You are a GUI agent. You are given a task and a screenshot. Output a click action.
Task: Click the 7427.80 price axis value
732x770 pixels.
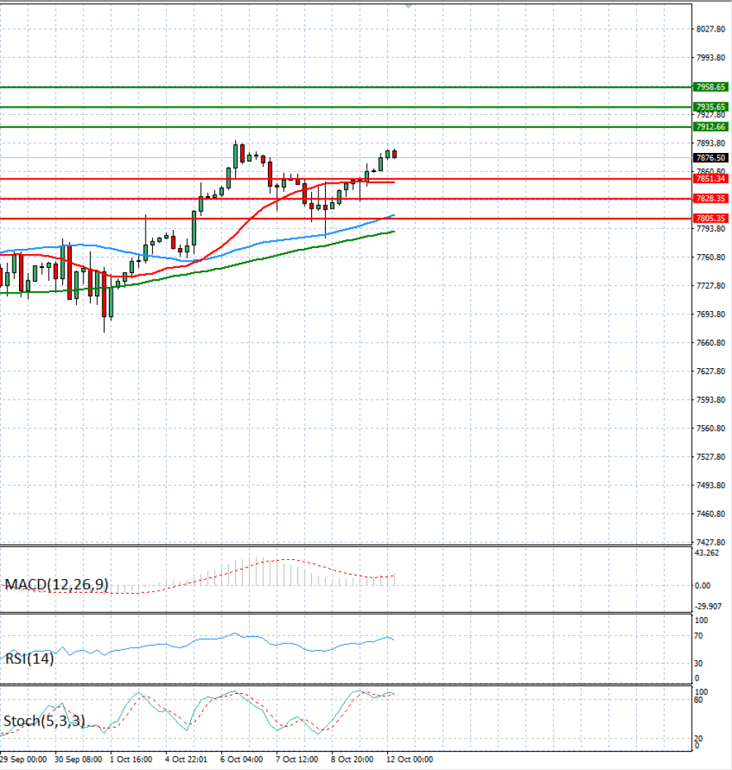[710, 542]
